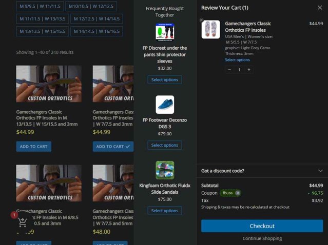328x245 pixels.
Task: Click the Subtotal $44.99 amount
Action: click(x=316, y=186)
